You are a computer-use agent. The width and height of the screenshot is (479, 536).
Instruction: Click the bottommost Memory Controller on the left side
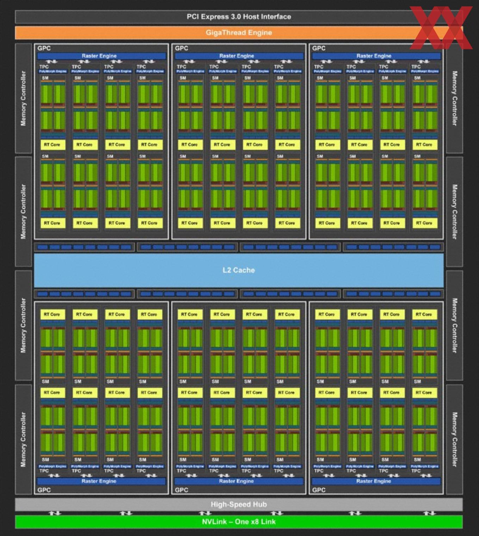pos(24,440)
